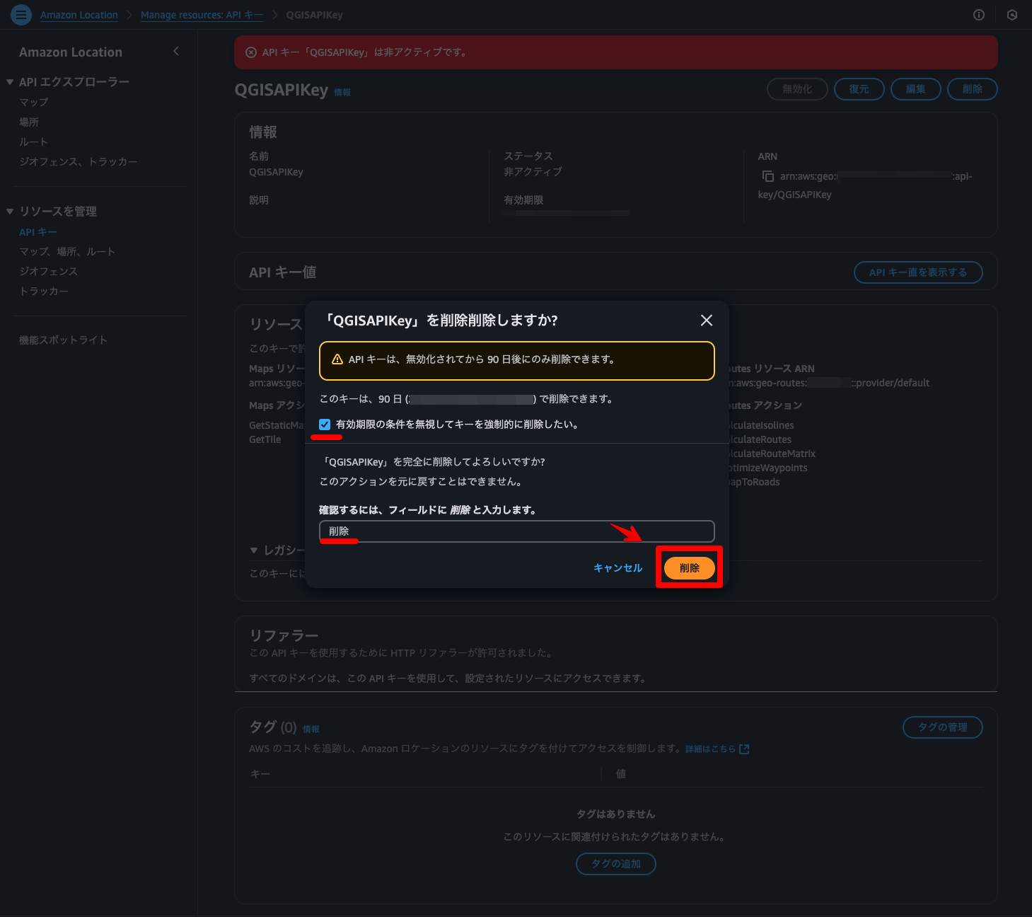Click the info circle icon at top right
This screenshot has width=1032, height=917.
tap(979, 15)
